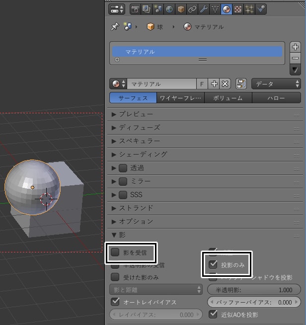
Task: Select the Material properties sphere icon
Action: coord(226,9)
